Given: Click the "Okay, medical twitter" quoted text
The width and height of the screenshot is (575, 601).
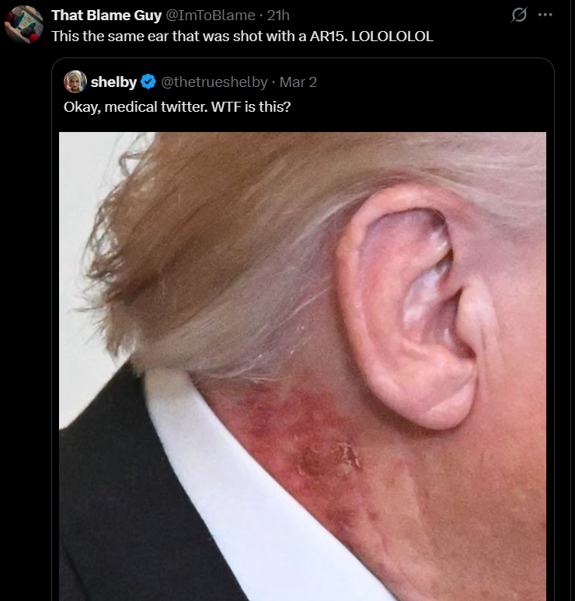Looking at the screenshot, I should [177, 107].
